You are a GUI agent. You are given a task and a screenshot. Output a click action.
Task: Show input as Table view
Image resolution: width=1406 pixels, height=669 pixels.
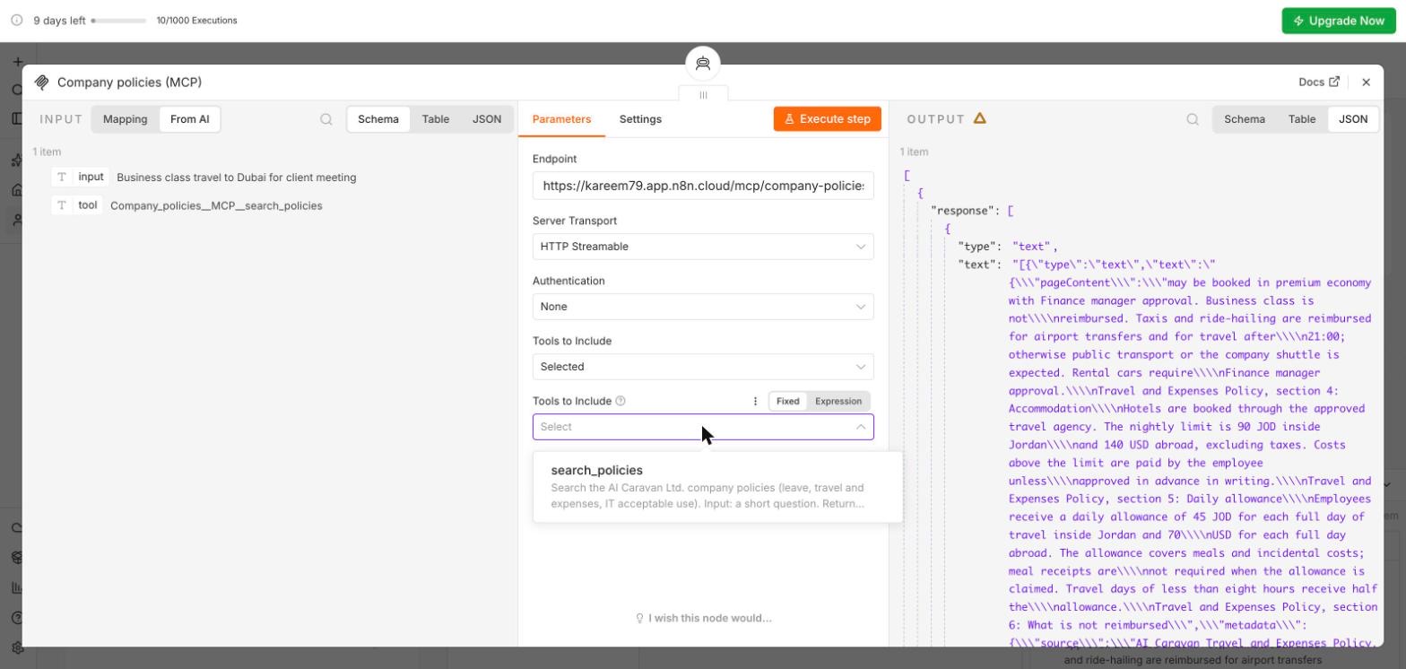(436, 119)
